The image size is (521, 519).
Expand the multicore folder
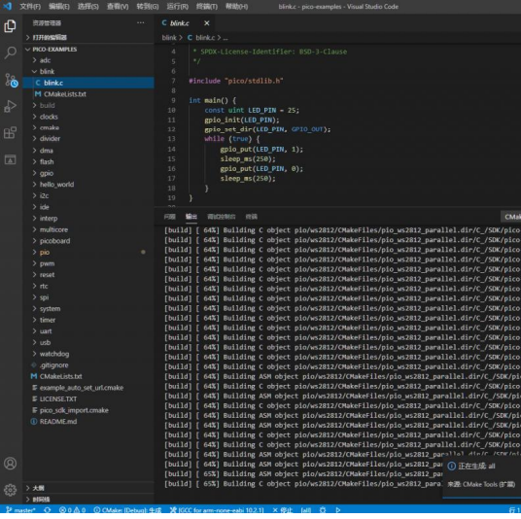88,229
